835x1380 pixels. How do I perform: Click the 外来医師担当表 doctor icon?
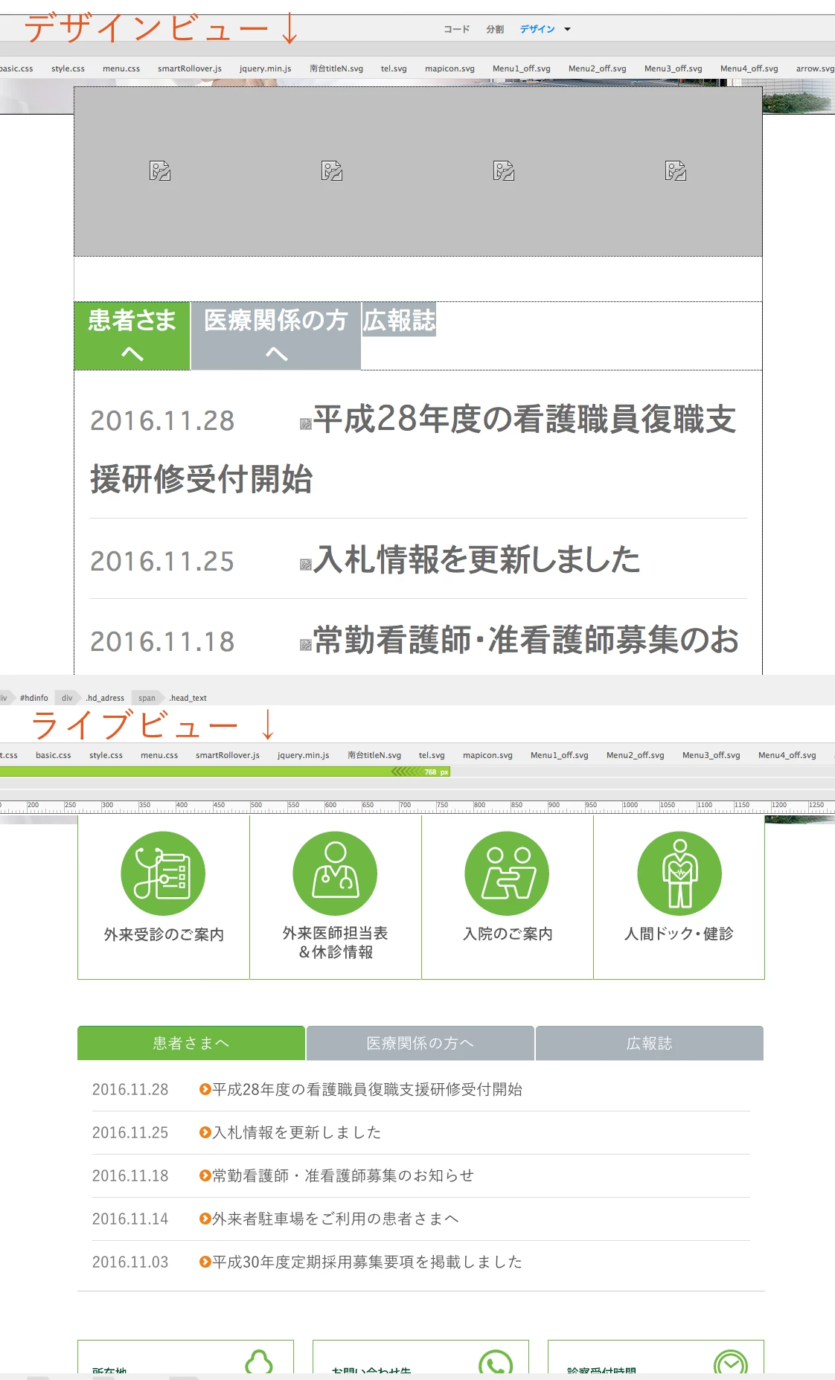pos(335,873)
